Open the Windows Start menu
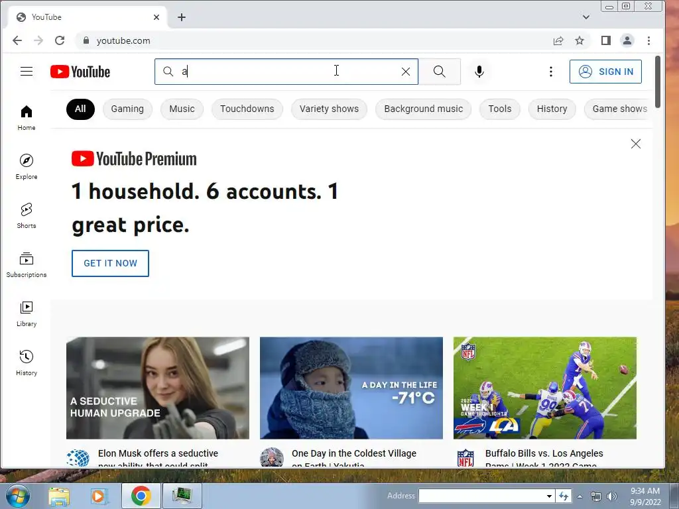679x509 pixels. [17, 496]
